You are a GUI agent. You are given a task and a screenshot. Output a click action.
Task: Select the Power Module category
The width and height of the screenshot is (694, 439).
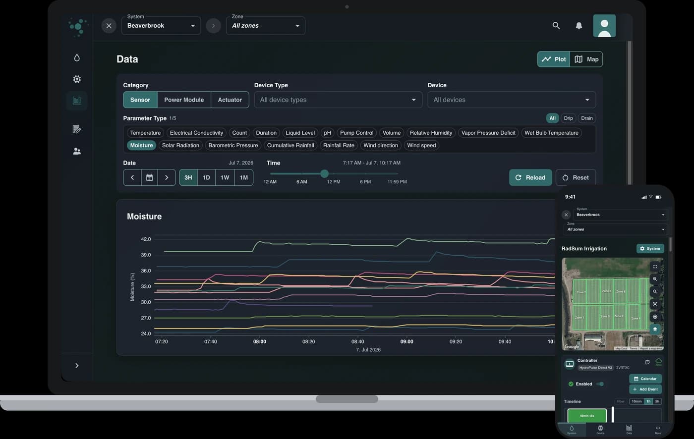pyautogui.click(x=184, y=100)
